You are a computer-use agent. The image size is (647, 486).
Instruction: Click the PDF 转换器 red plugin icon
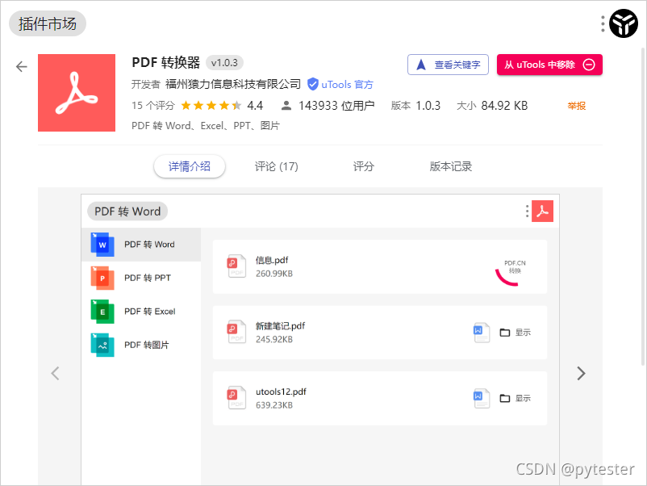click(77, 93)
